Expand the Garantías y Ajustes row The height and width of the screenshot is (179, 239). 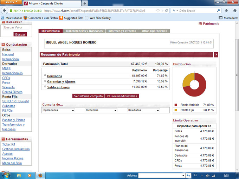tap(45, 81)
